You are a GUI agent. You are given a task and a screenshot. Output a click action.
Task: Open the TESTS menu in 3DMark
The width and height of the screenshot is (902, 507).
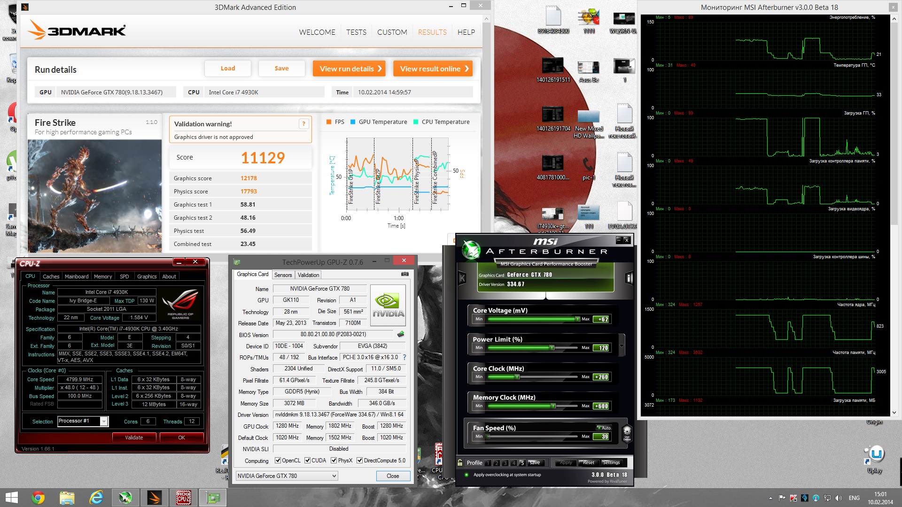click(356, 32)
